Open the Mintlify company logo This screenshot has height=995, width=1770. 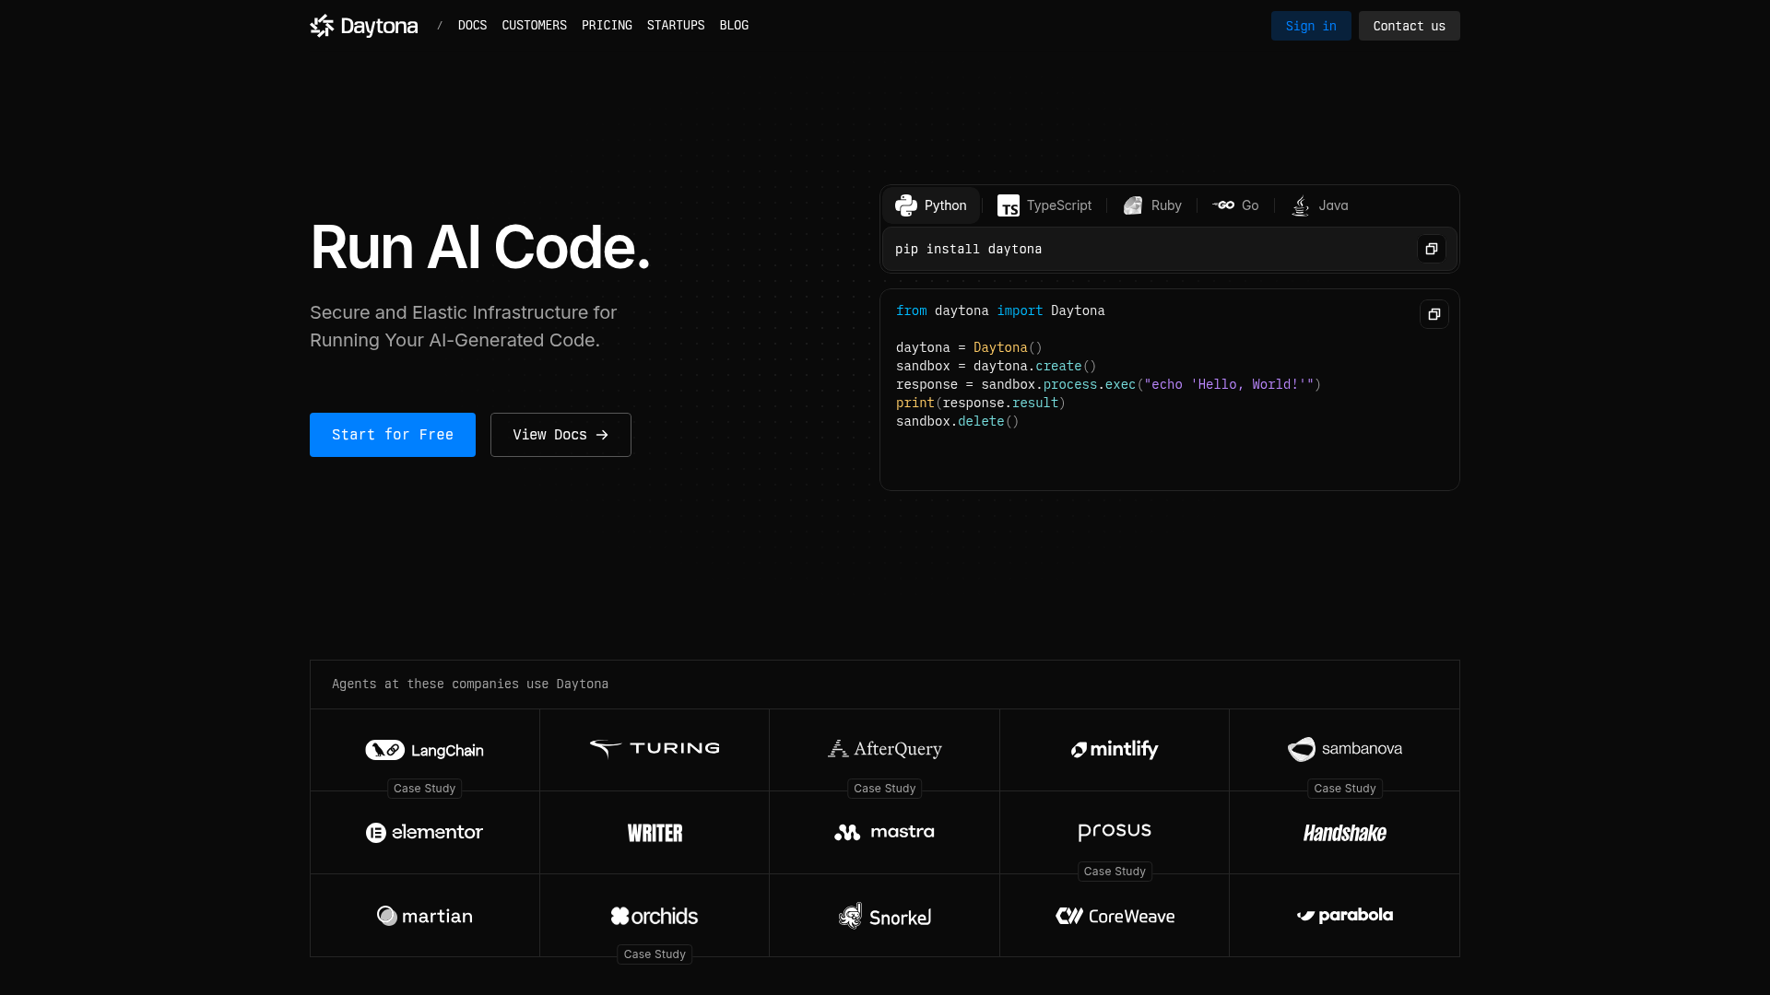click(x=1115, y=750)
